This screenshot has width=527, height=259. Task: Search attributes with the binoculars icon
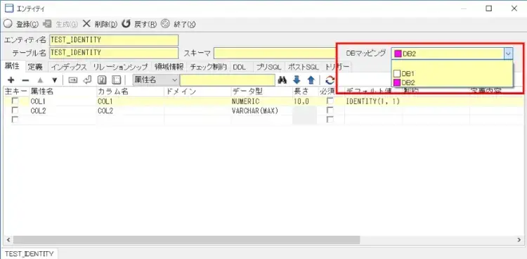pos(282,80)
